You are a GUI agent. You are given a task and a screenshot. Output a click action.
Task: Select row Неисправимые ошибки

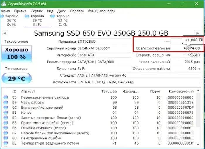pos(99,138)
